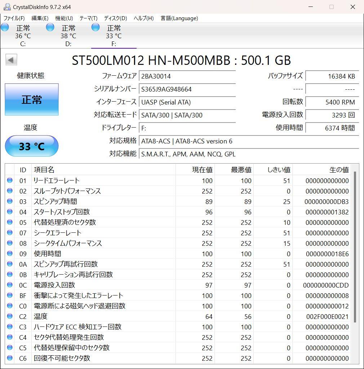Click the 最悪値 column header
Viewport: 364px width, 369px height.
click(x=234, y=170)
